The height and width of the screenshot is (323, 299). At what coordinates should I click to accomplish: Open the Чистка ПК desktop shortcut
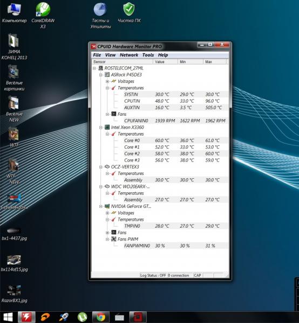coord(129,12)
